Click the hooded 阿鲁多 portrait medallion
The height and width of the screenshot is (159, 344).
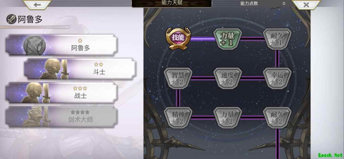[34, 45]
